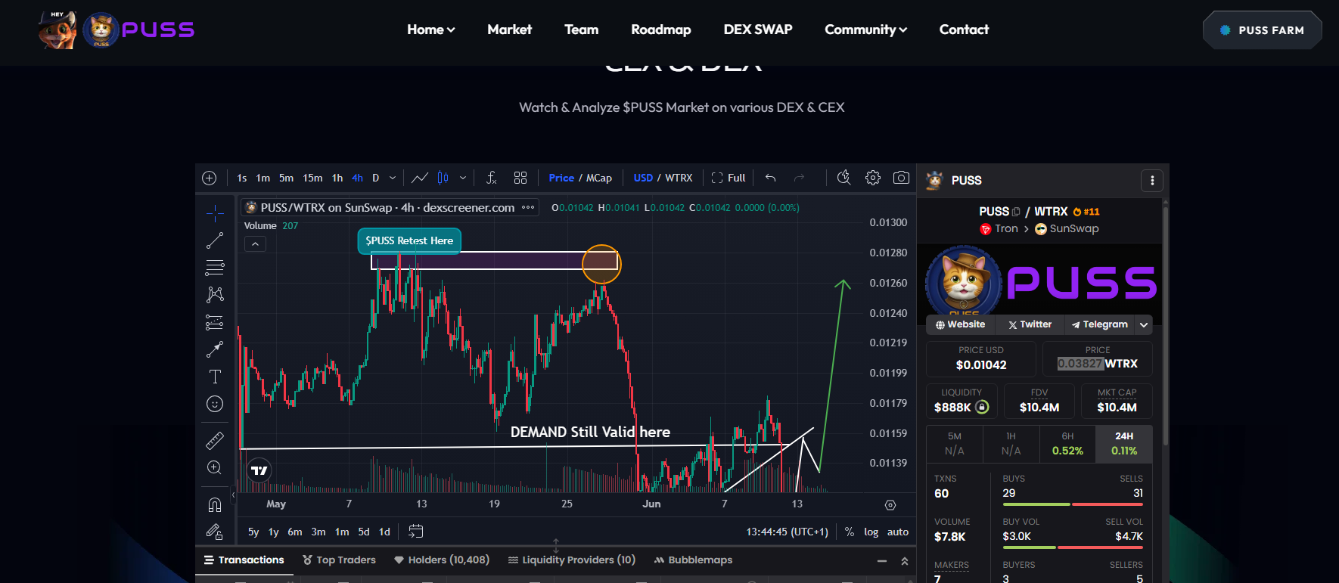Open the emoji icons tool

pos(215,404)
